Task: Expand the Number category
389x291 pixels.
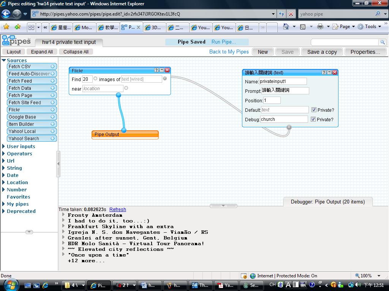Action: point(3,189)
